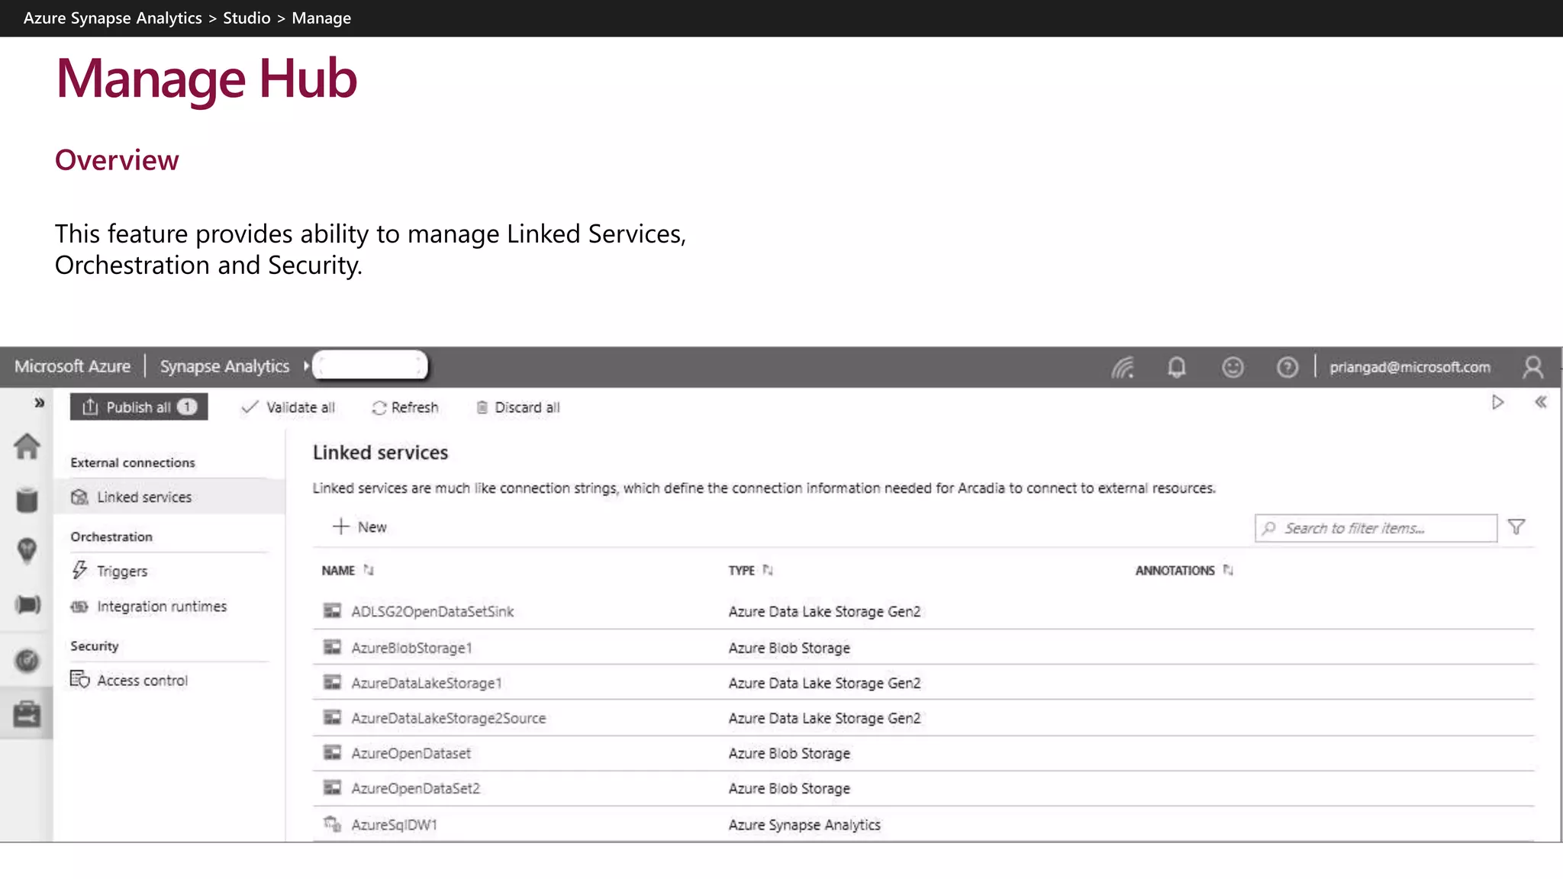Collapse the panel with the double-left chevron
The width and height of the screenshot is (1563, 879).
[x=1540, y=402]
